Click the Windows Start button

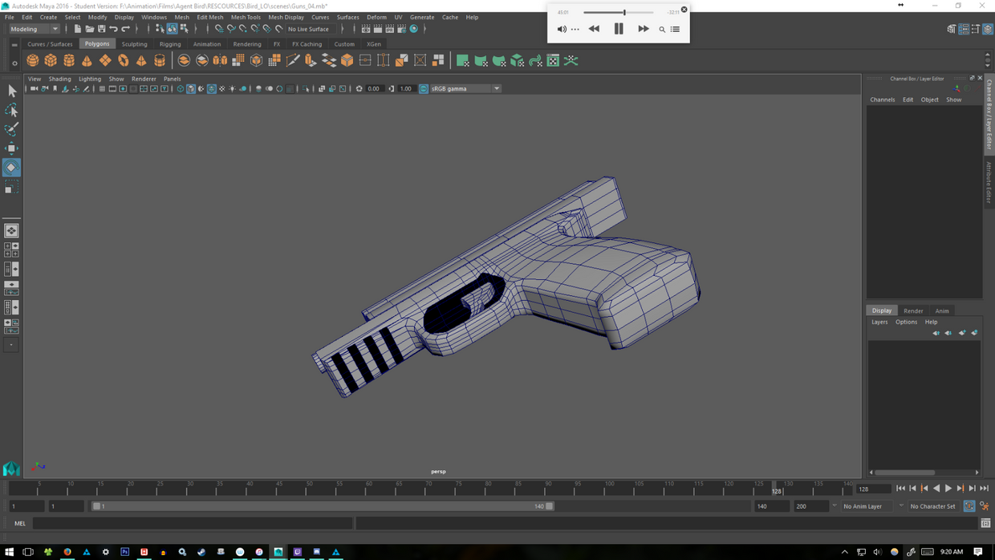click(9, 552)
